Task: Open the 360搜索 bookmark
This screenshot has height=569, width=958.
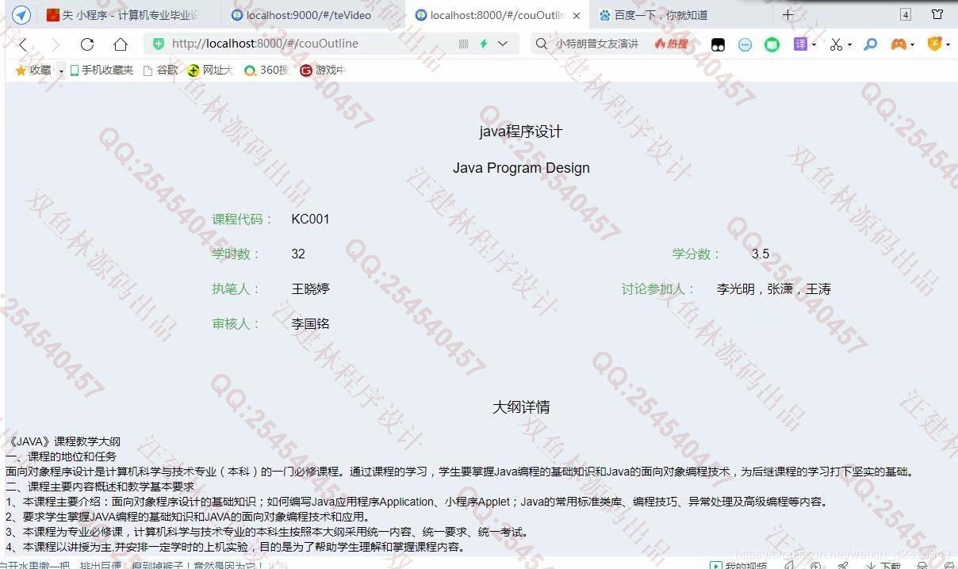Action: pyautogui.click(x=266, y=70)
